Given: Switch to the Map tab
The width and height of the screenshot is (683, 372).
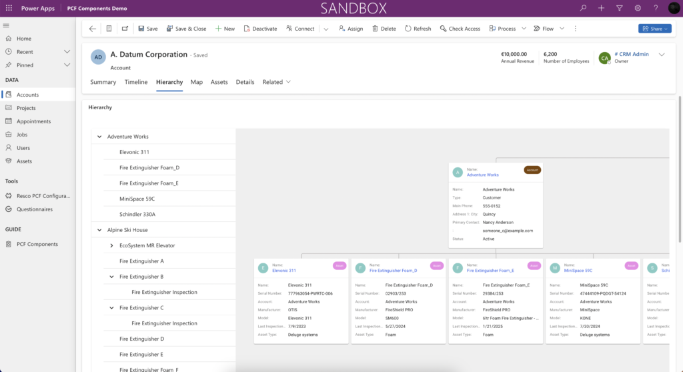Looking at the screenshot, I should point(197,82).
